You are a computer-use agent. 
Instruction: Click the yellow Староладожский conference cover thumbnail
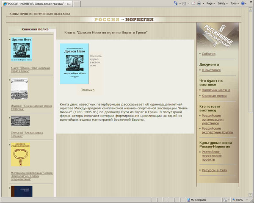(20, 155)
